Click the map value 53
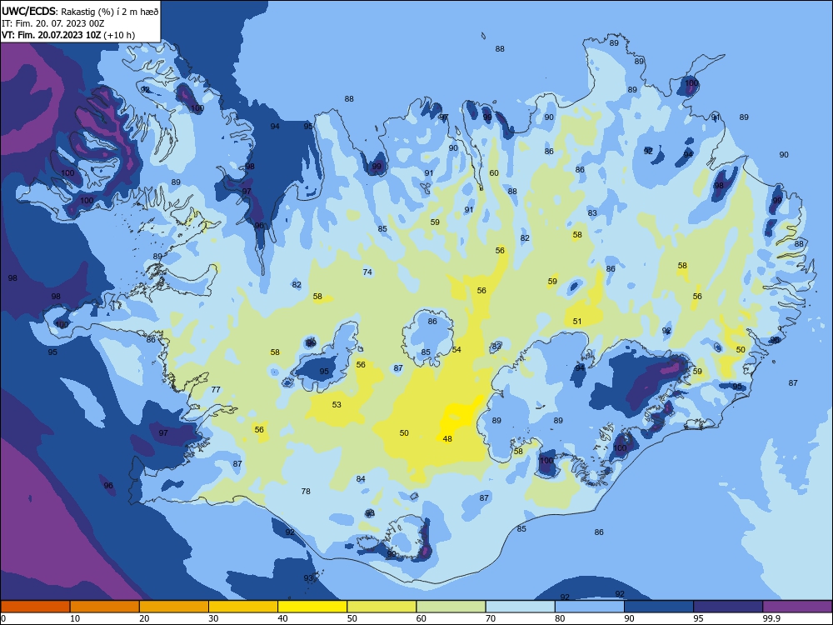833x625 pixels. click(337, 405)
